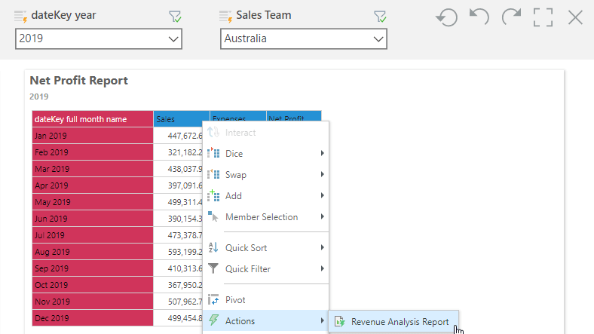Image resolution: width=594 pixels, height=334 pixels.
Task: Click the Swap grid icon
Action: [x=213, y=174]
